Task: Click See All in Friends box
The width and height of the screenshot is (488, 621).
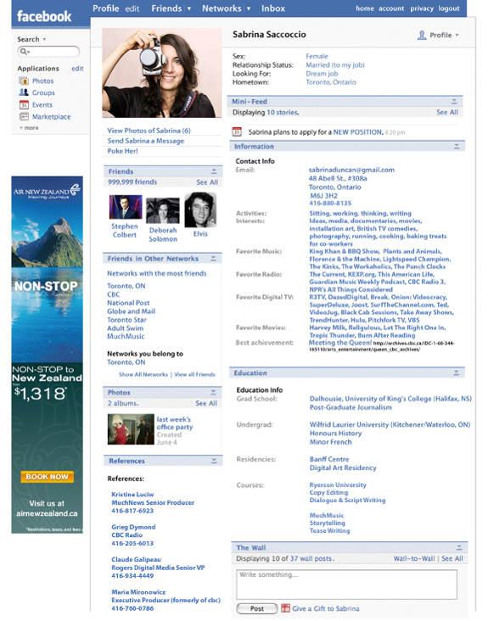Action: [x=207, y=182]
